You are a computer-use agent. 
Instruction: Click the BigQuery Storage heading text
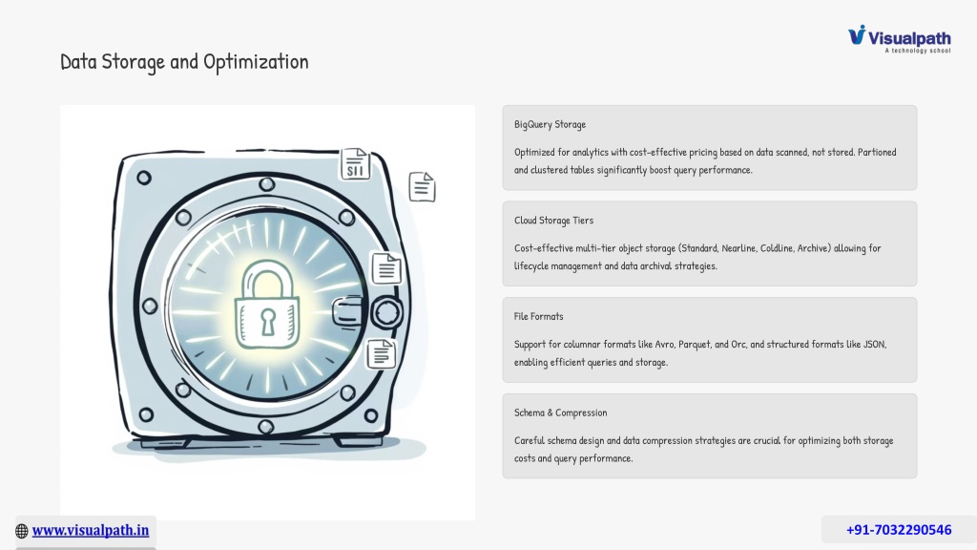[550, 124]
